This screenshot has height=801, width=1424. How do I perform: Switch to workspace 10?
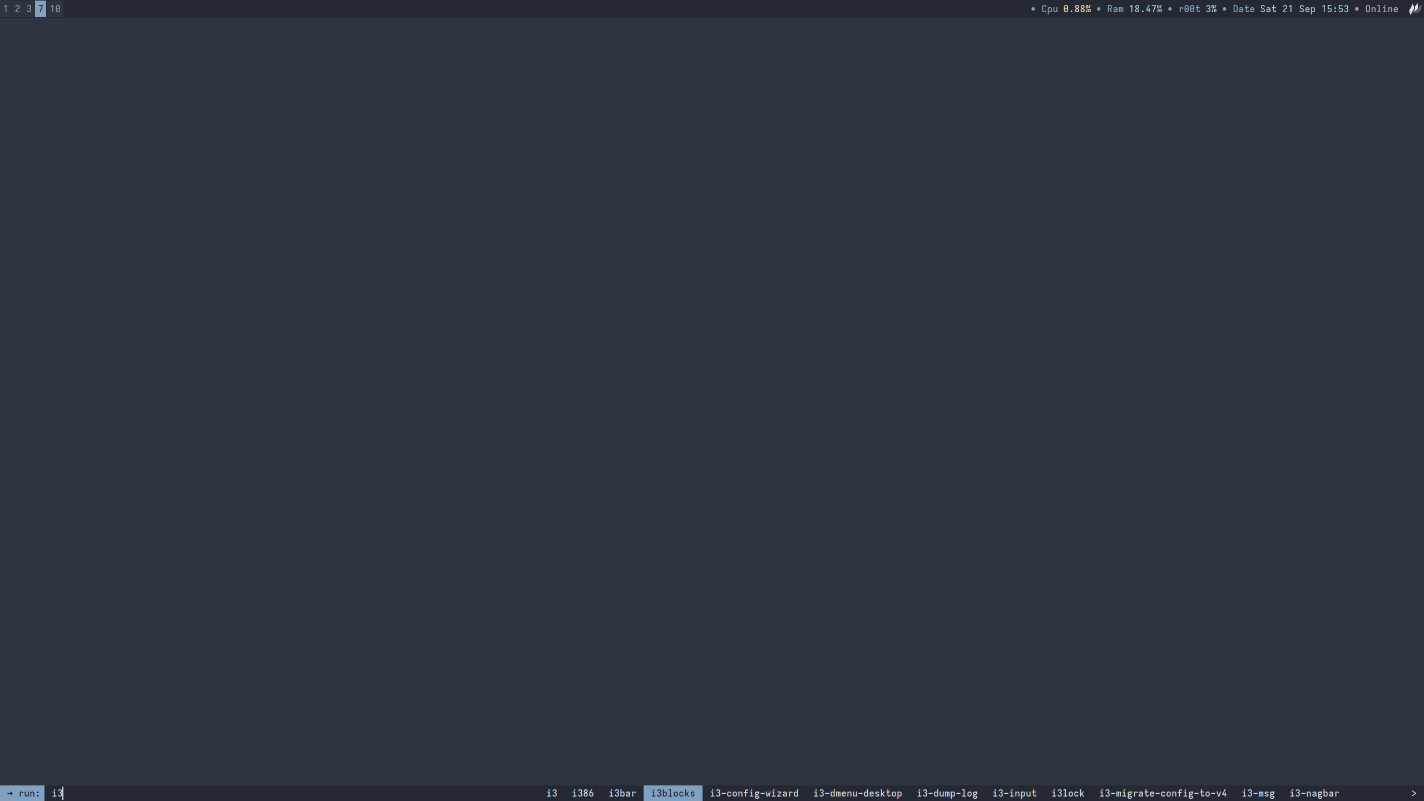point(55,9)
